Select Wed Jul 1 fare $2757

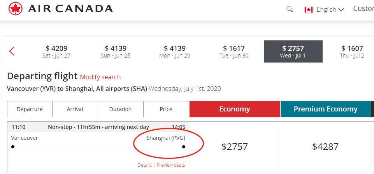pos(293,51)
